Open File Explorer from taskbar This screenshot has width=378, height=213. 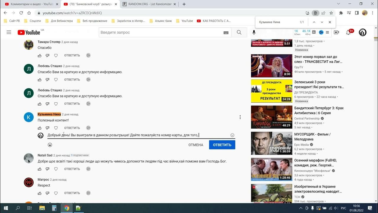pyautogui.click(x=42, y=208)
